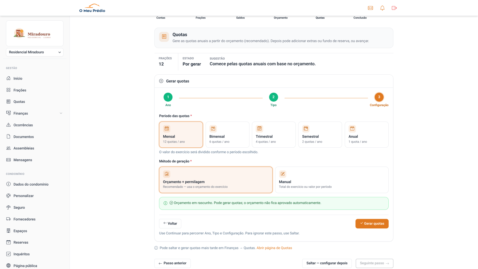Click the Seguro umbrella icon
Image resolution: width=478 pixels, height=269 pixels.
pyautogui.click(x=8, y=207)
